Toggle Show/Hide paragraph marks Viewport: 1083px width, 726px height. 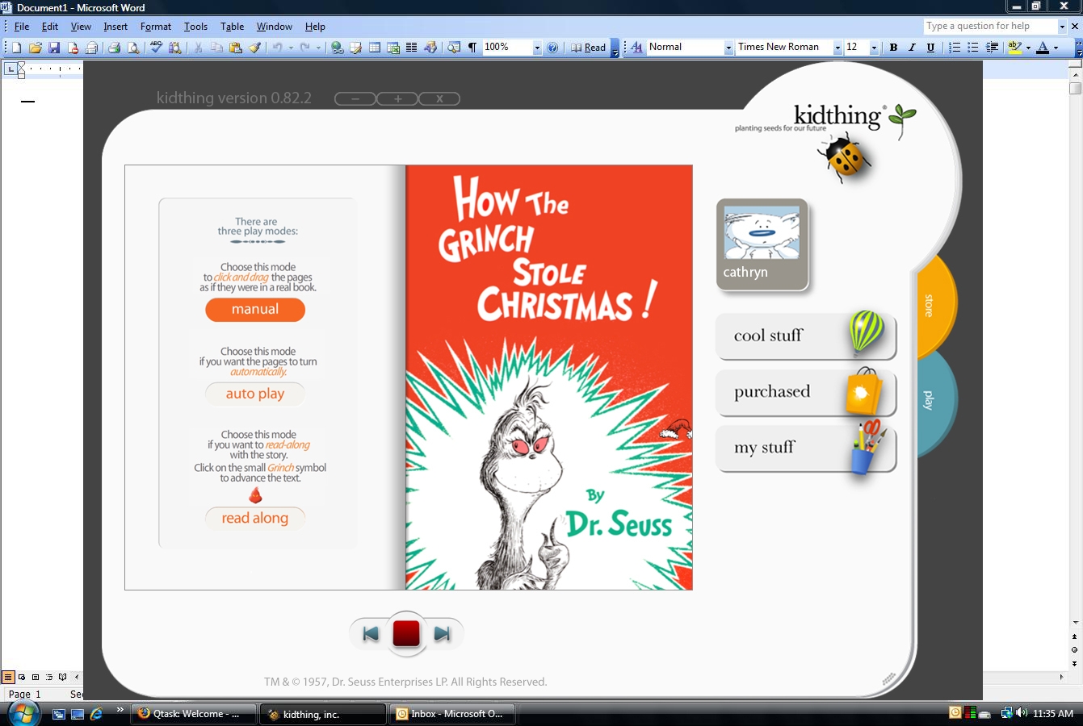click(x=472, y=48)
